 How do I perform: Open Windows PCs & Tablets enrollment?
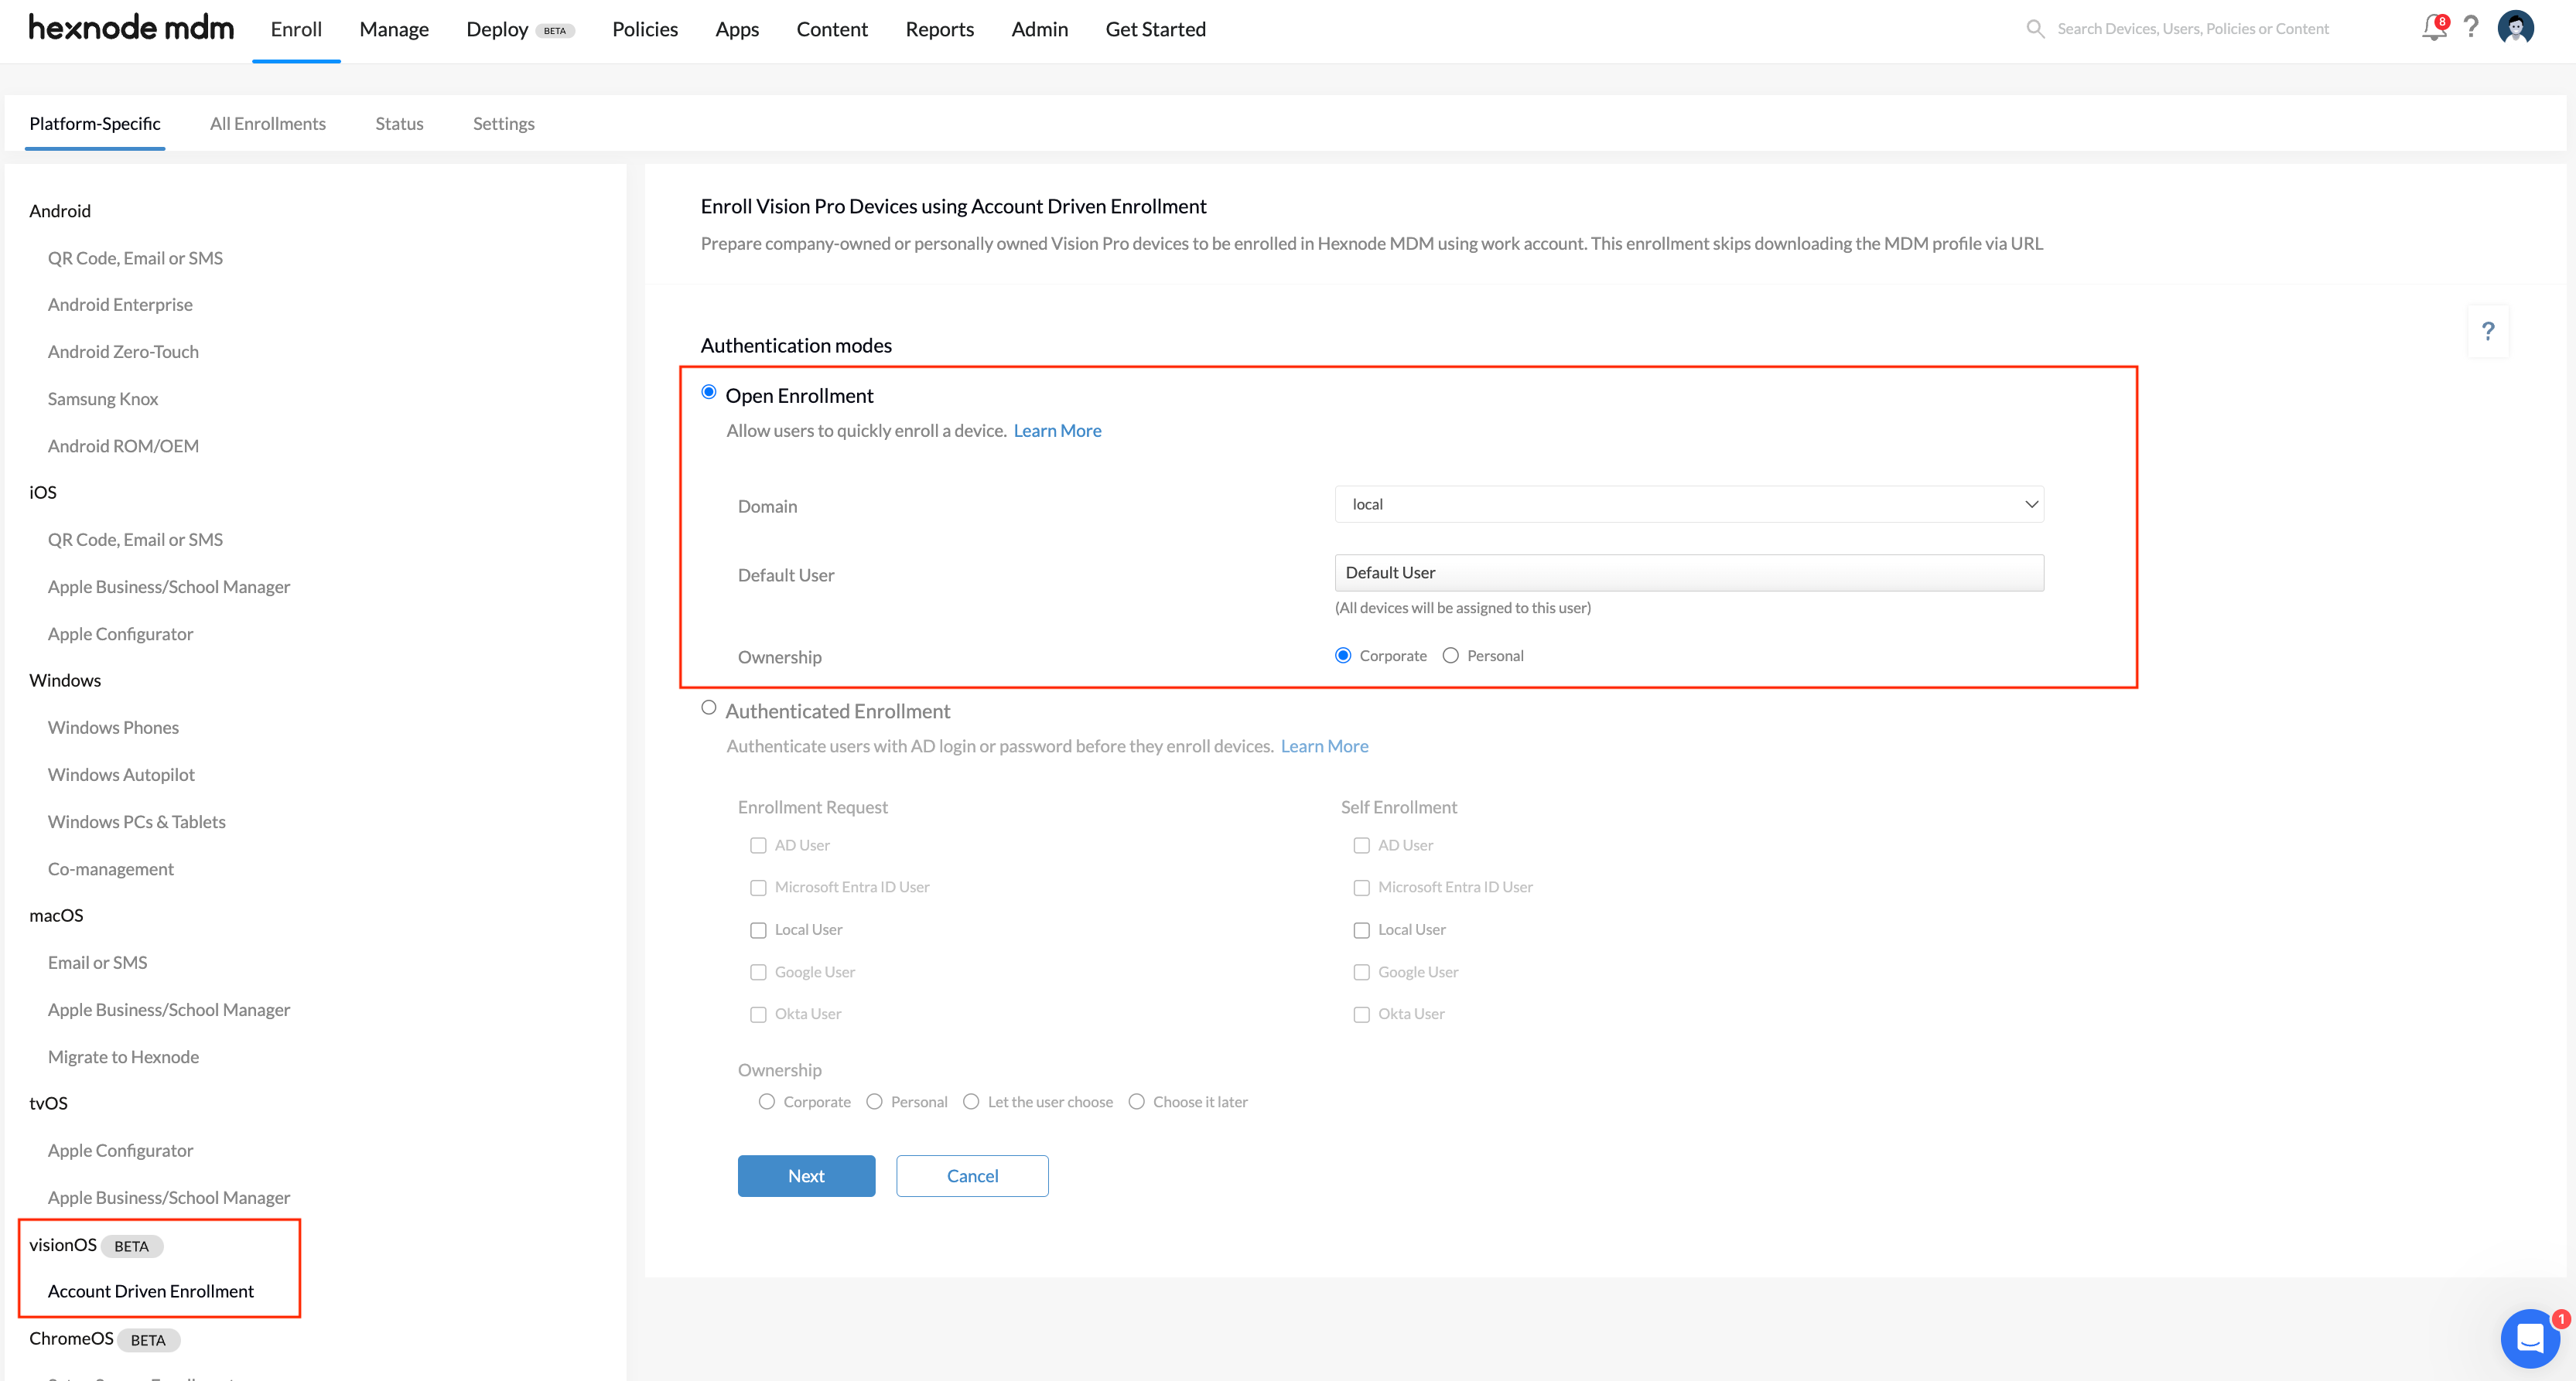click(136, 821)
